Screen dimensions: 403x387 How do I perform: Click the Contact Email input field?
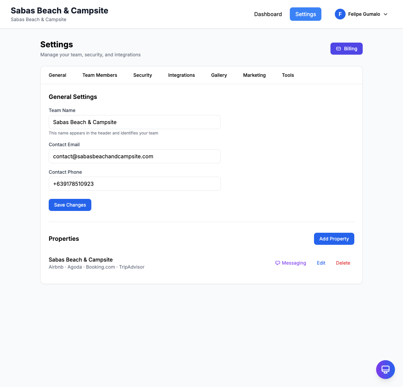[x=134, y=156]
